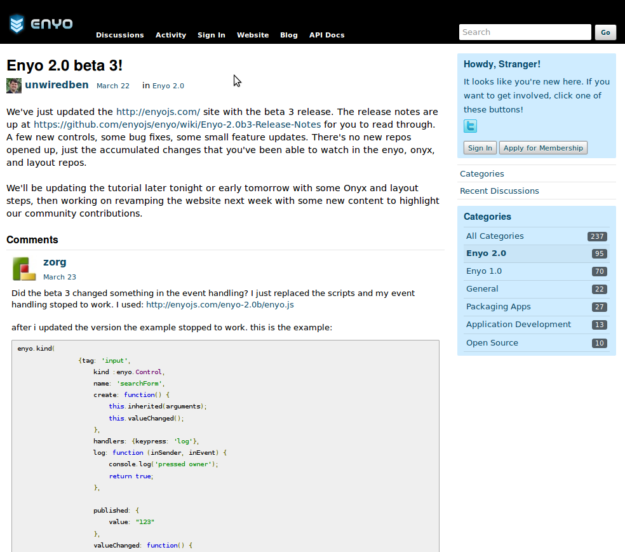
Task: Click Apply for Membership button
Action: coord(543,148)
